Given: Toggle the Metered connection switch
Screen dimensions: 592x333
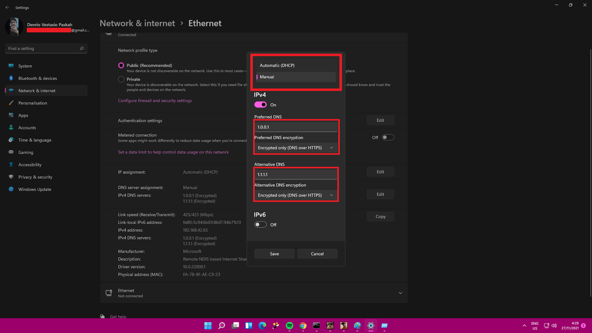Looking at the screenshot, I should tap(388, 137).
